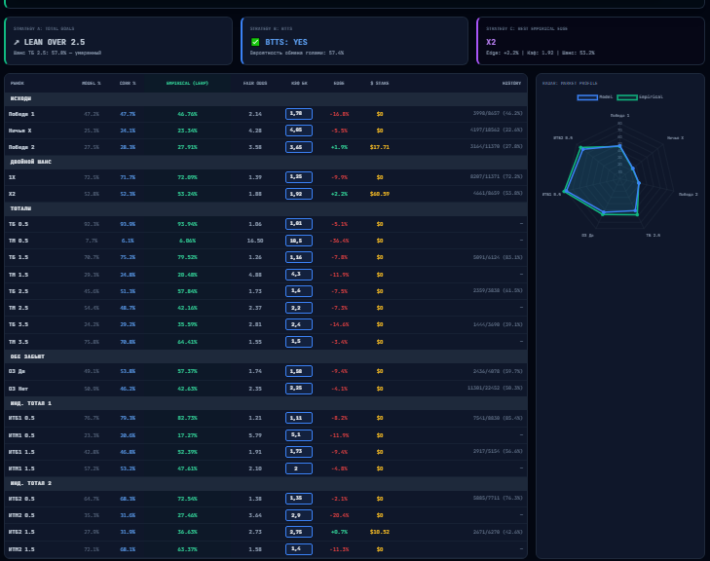Collapse the Двойной шанс section header

[266, 162]
